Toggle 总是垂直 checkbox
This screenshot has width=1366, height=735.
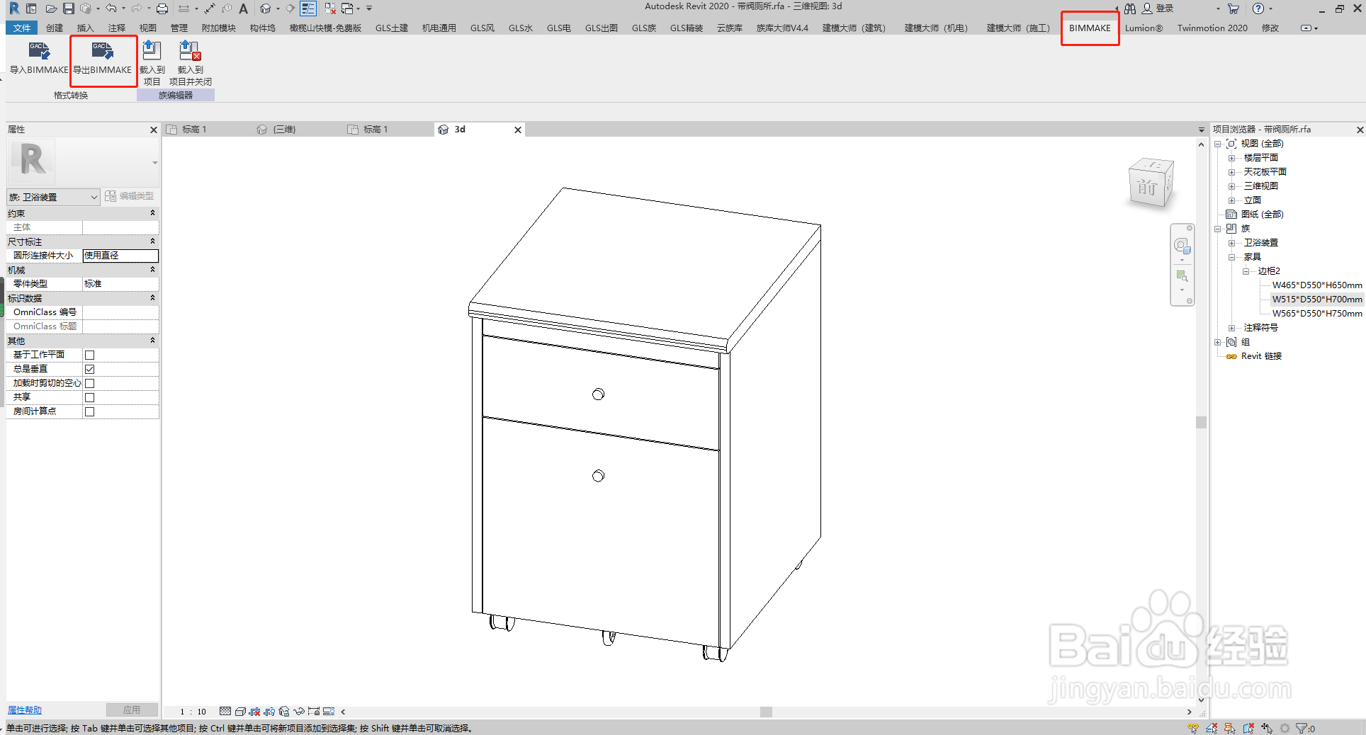[89, 369]
